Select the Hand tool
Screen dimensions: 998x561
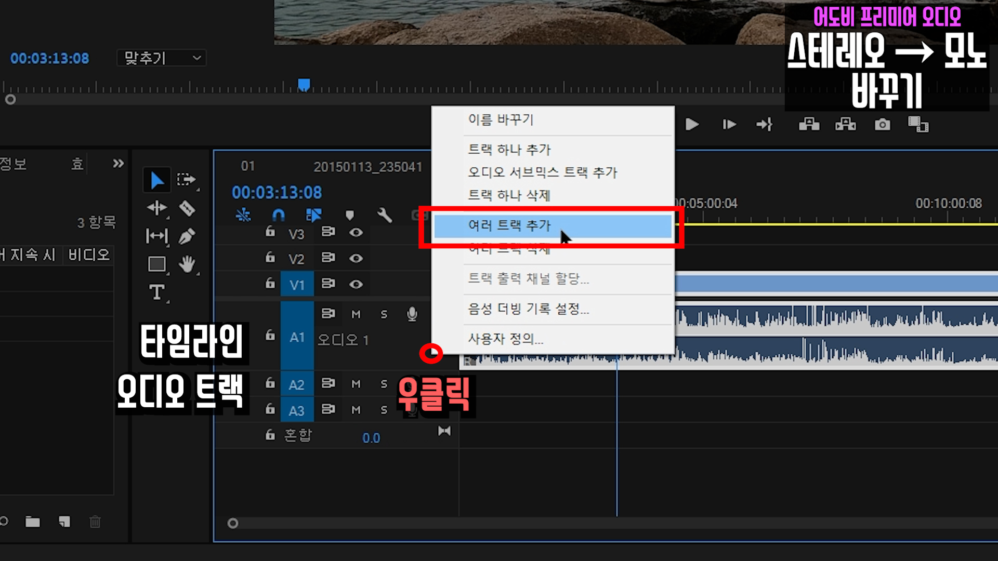187,264
